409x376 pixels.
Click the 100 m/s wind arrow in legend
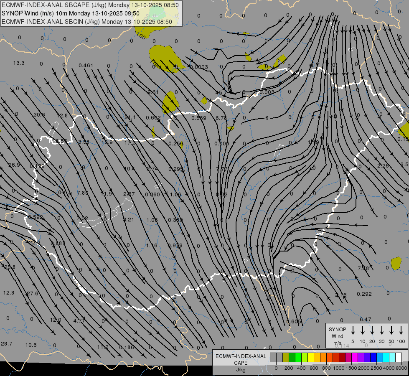coord(401,330)
